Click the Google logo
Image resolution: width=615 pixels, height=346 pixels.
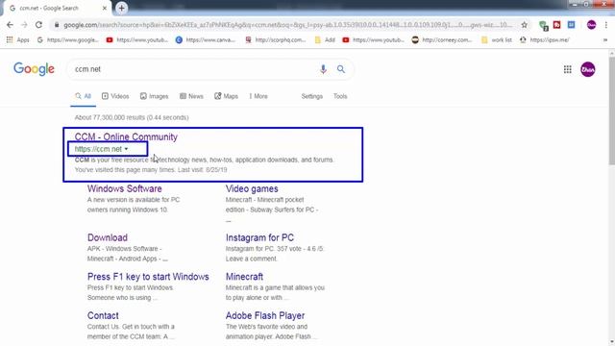(x=35, y=69)
